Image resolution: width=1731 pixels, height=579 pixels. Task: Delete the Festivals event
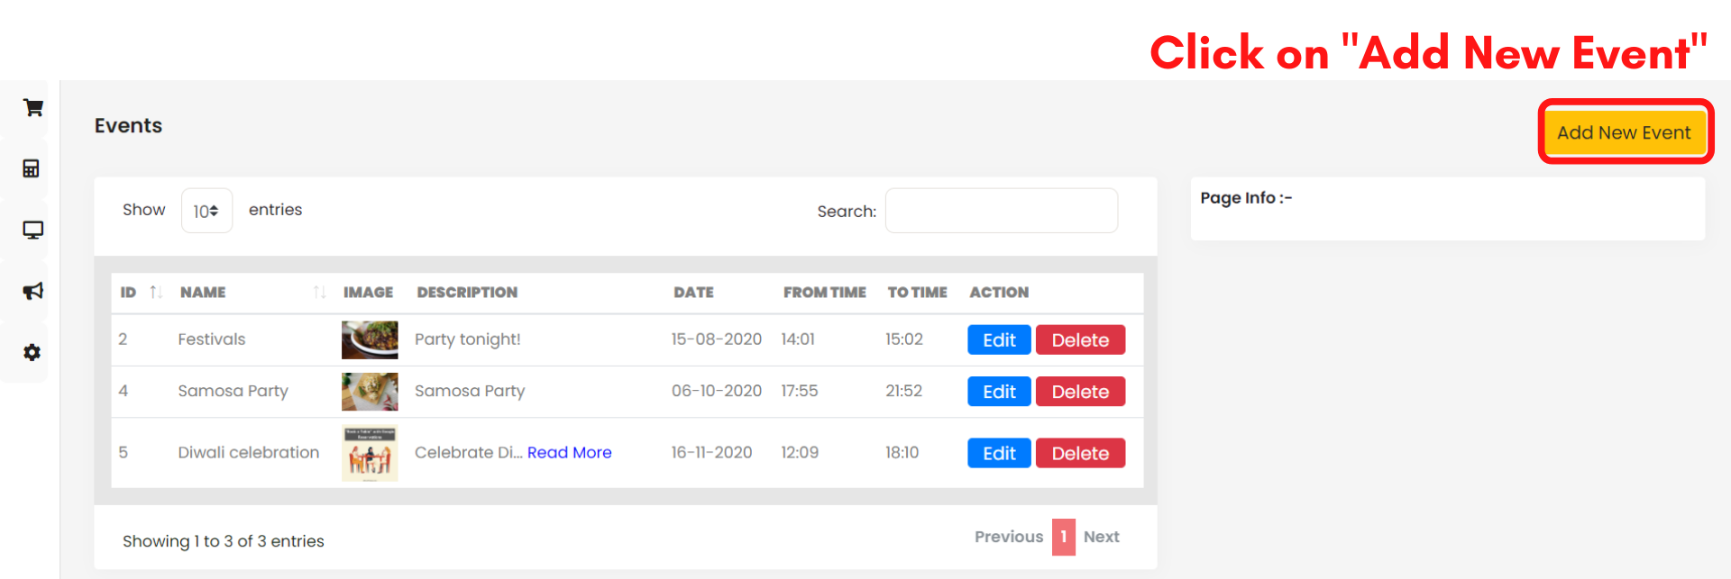coord(1079,340)
